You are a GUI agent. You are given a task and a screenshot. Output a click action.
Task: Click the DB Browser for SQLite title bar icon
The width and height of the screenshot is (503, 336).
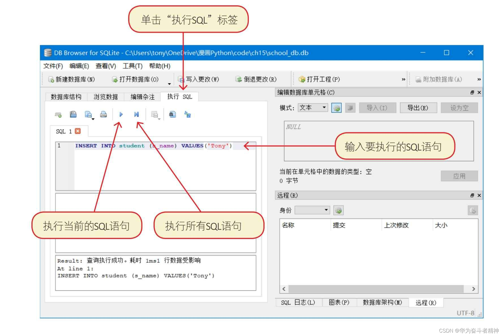point(48,53)
